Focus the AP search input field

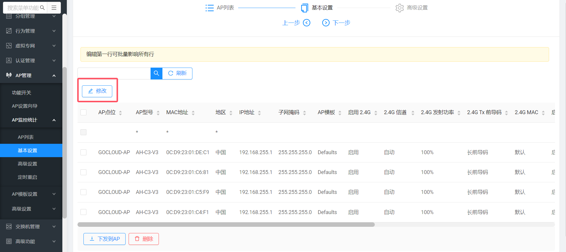point(114,74)
